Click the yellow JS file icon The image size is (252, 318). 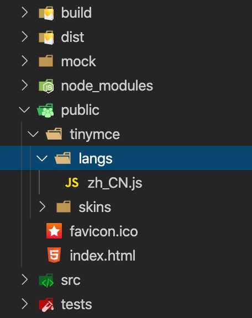point(72,183)
